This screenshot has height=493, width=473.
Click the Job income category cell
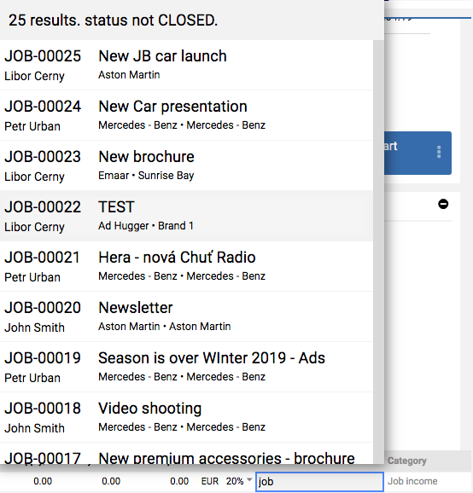coord(412,481)
